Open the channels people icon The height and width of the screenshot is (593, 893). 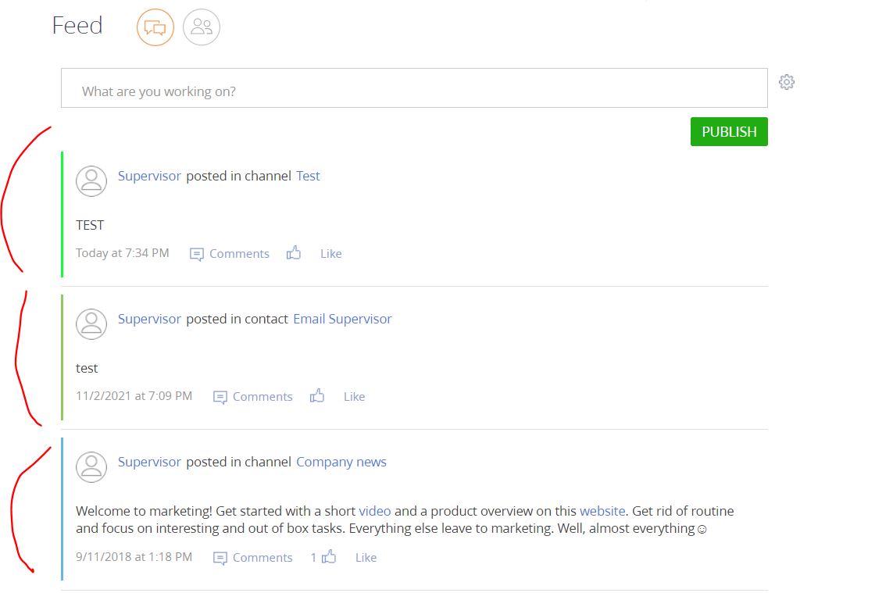(202, 27)
